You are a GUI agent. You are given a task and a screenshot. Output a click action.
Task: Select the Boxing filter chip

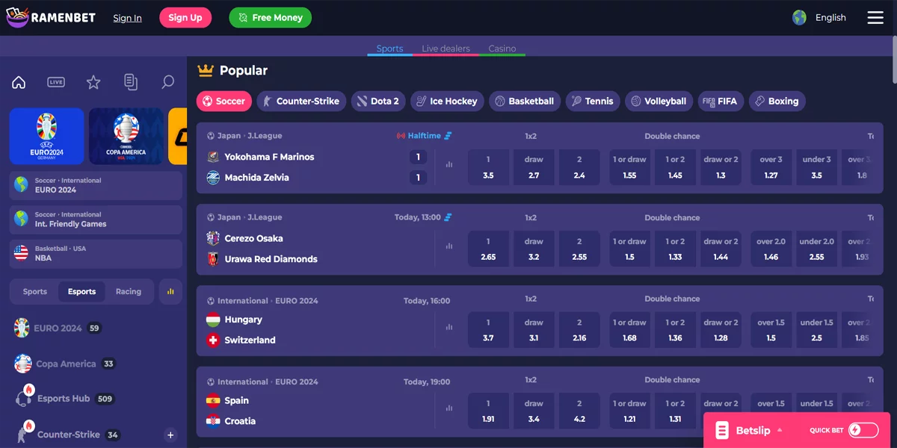point(777,101)
